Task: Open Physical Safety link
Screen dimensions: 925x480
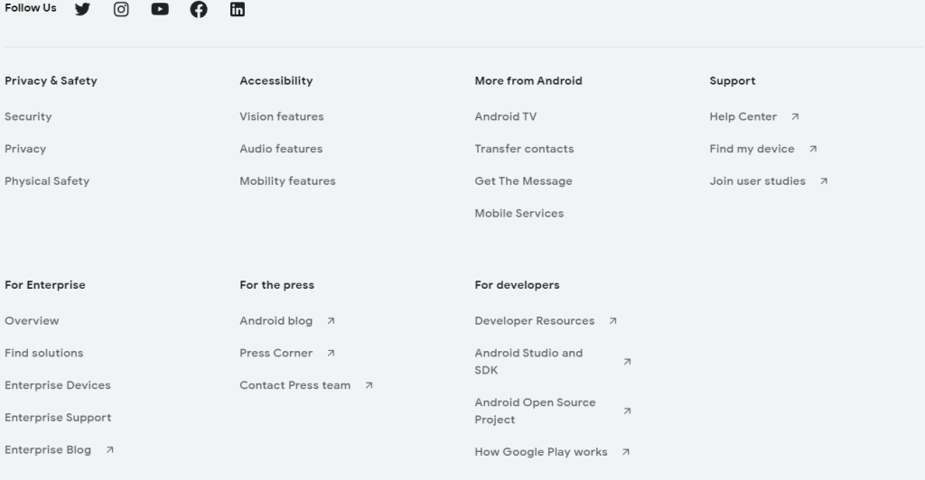Action: click(x=47, y=181)
